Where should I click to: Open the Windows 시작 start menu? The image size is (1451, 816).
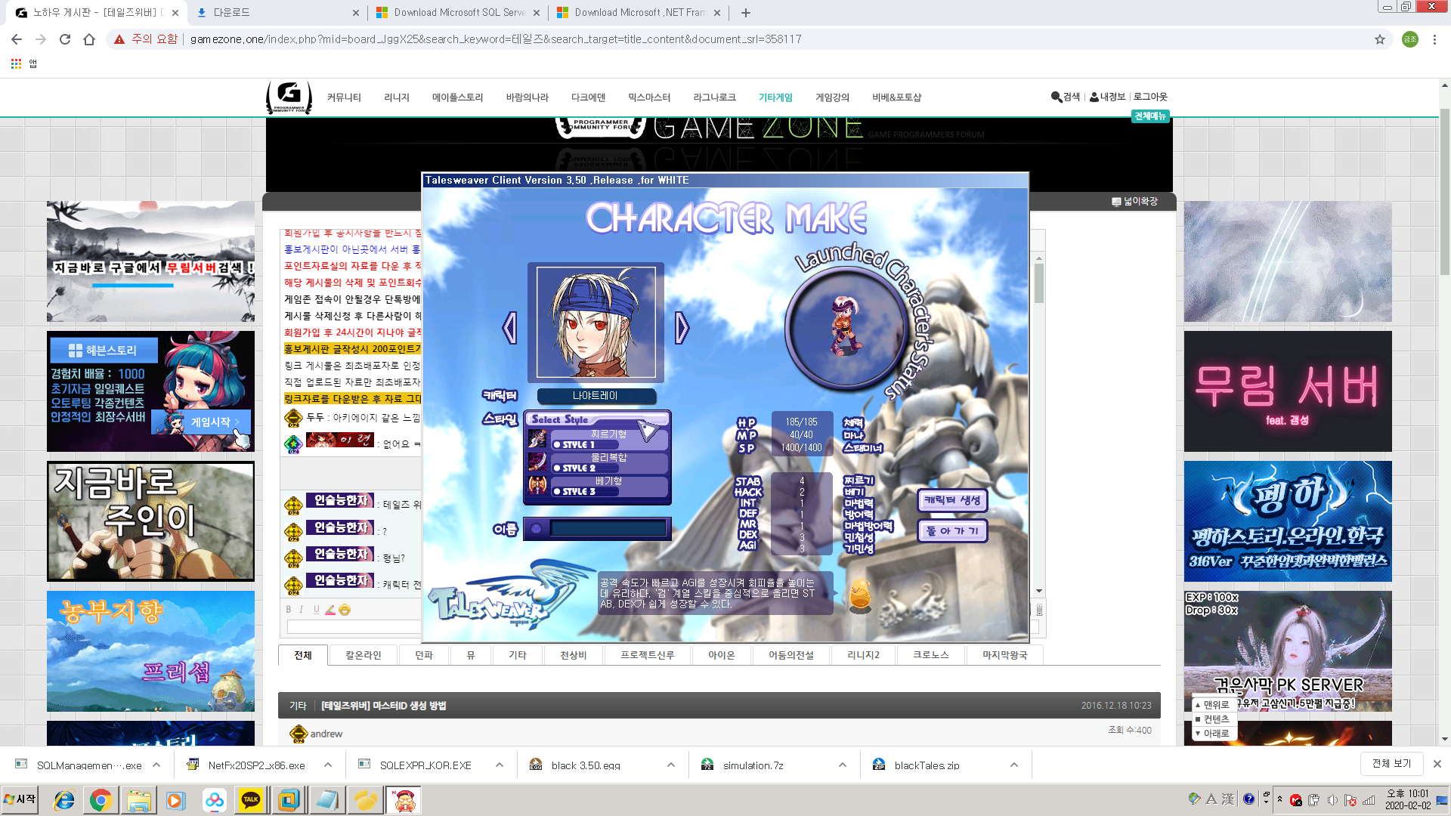[20, 799]
